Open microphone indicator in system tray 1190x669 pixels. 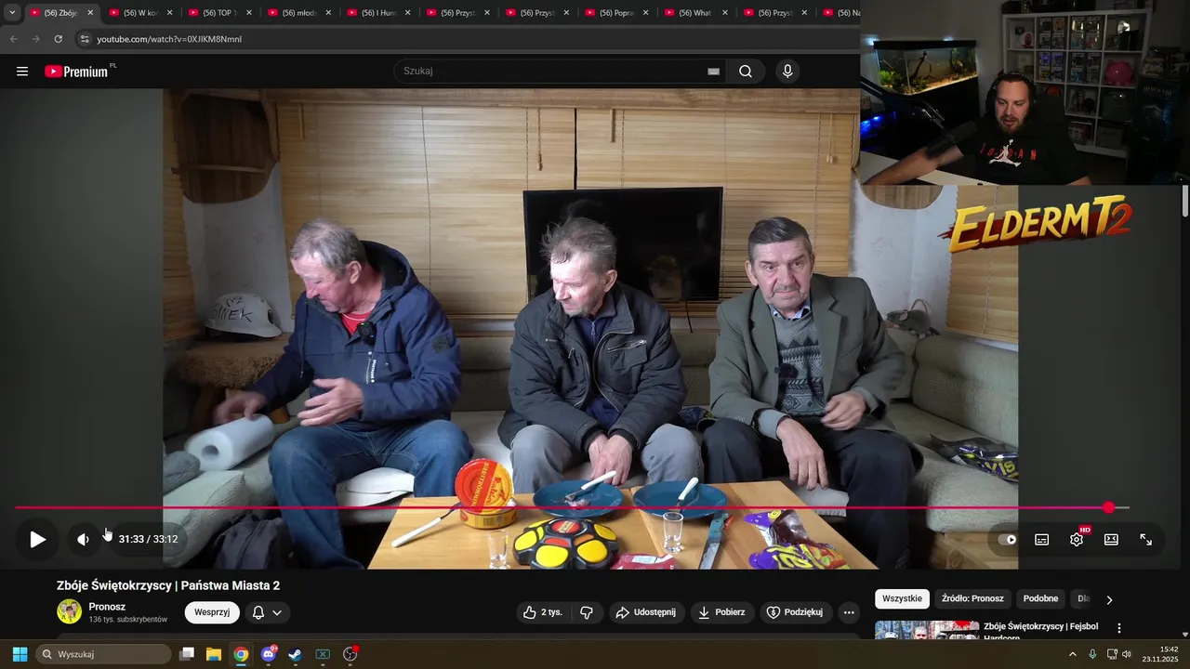[1092, 654]
